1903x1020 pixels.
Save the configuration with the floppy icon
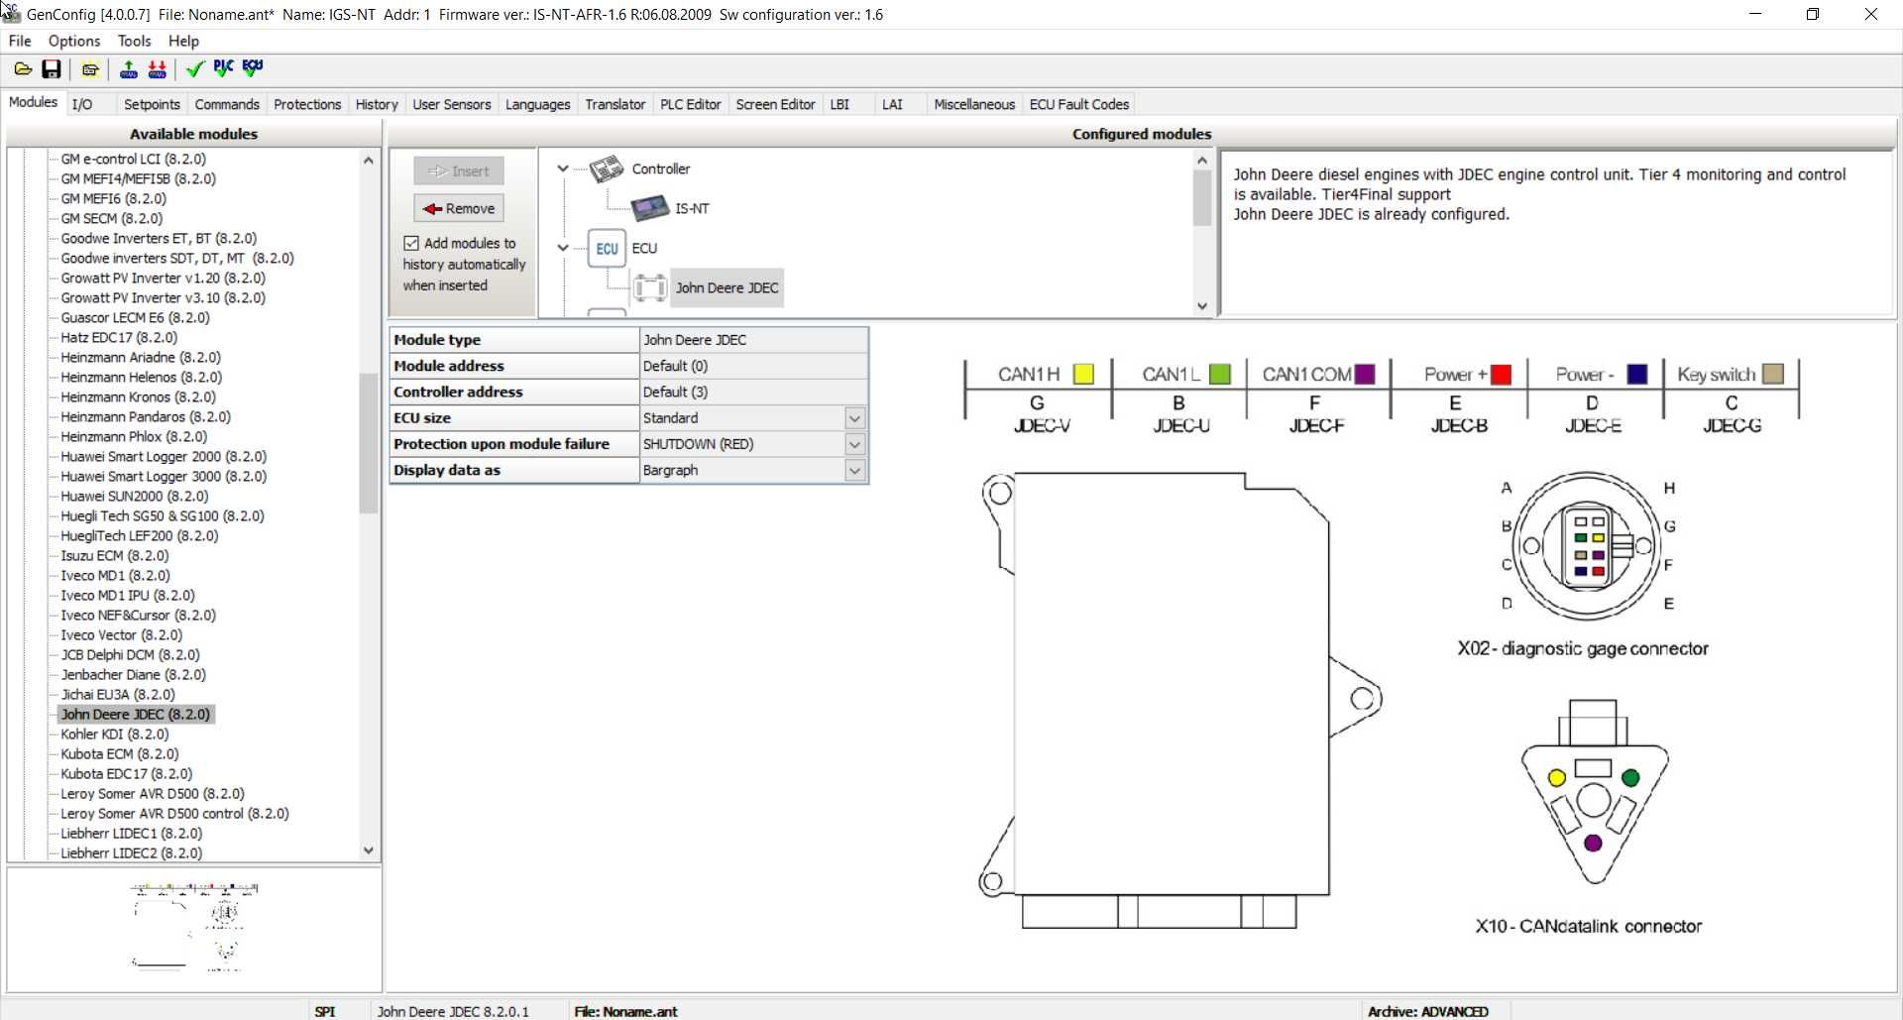click(x=52, y=69)
